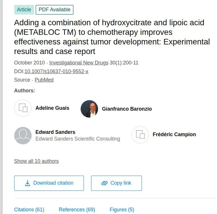The image size is (217, 214).
Task: Download citation button
Action: 49,183
